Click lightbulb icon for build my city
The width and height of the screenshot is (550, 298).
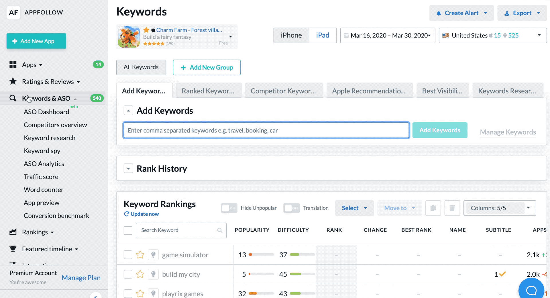pos(153,274)
